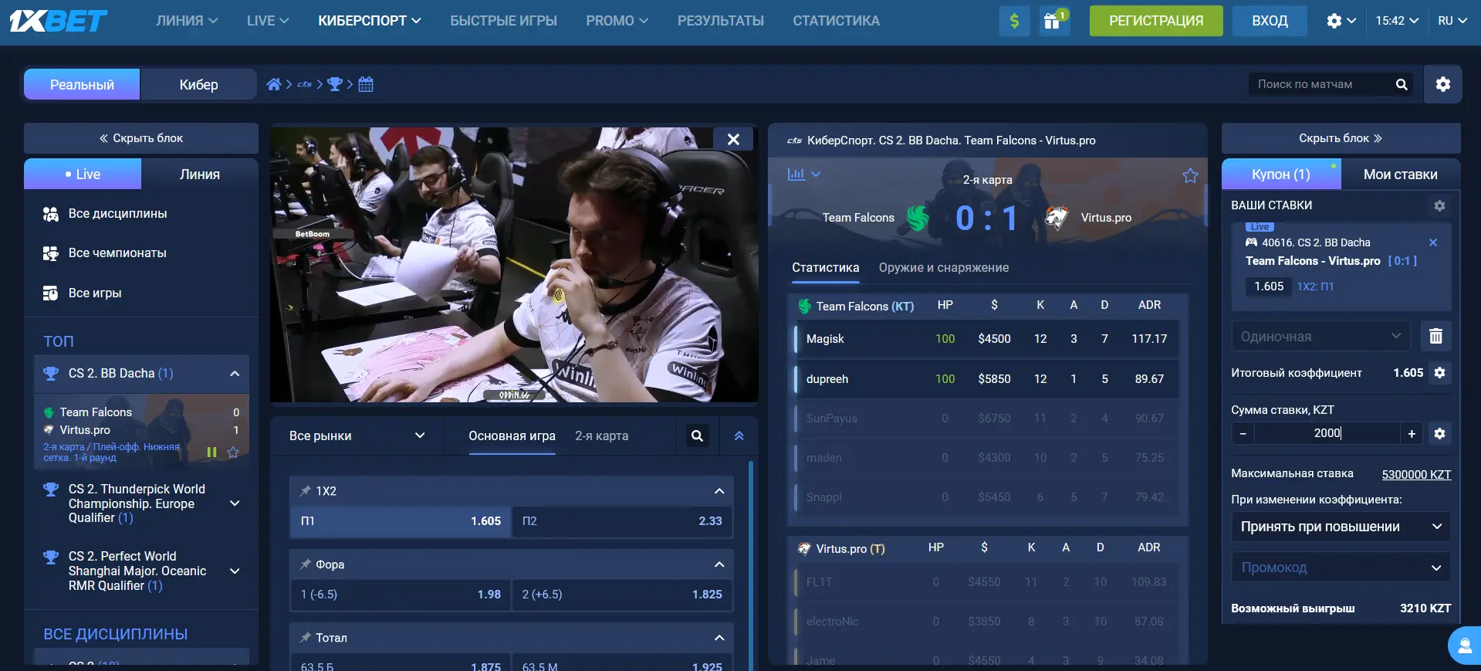
Task: Open the Все рынки dropdown
Action: click(357, 435)
